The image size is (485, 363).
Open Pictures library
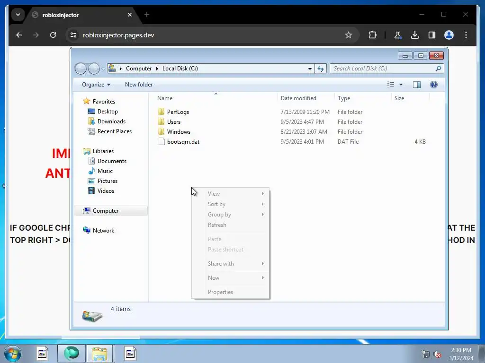click(x=108, y=181)
